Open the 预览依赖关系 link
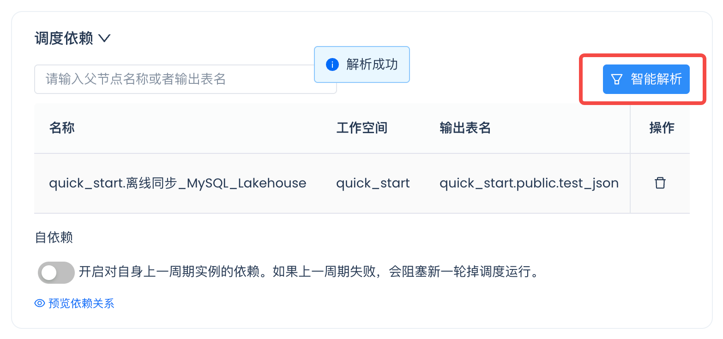This screenshot has height=339, width=723. [81, 304]
